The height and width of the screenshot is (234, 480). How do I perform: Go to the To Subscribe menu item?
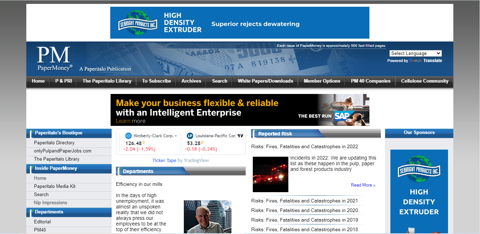pos(156,81)
